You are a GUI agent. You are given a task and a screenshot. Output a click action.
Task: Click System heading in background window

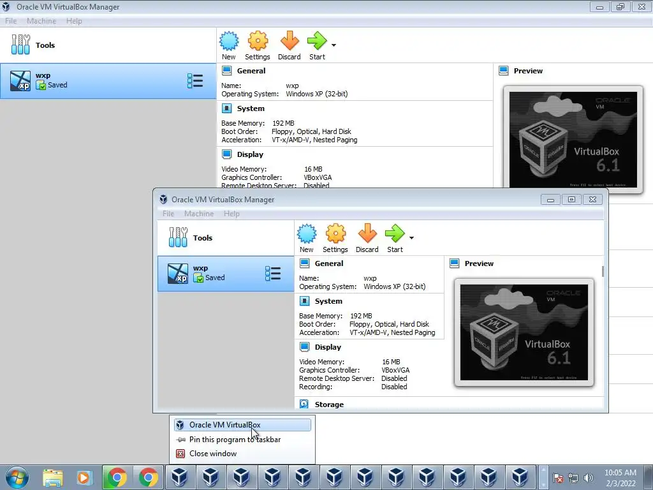point(251,108)
